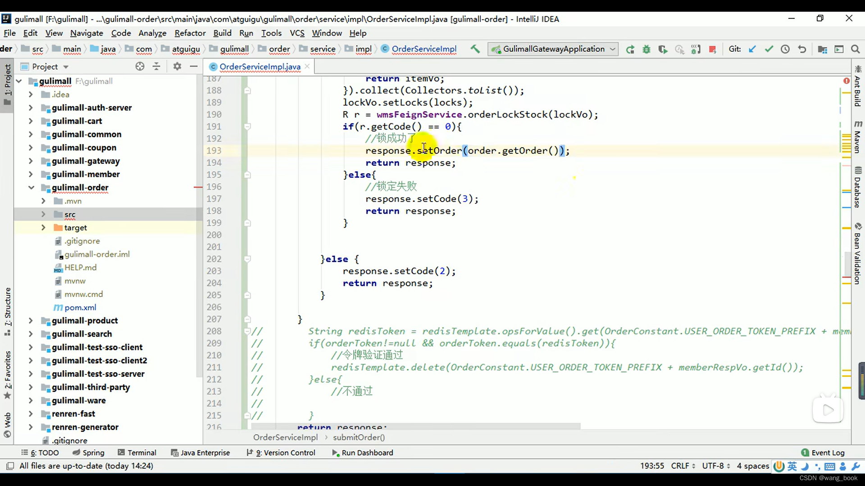Open run configuration dropdown GulimallGatewayApplication
Viewport: 865px width, 486px height.
pyautogui.click(x=554, y=49)
